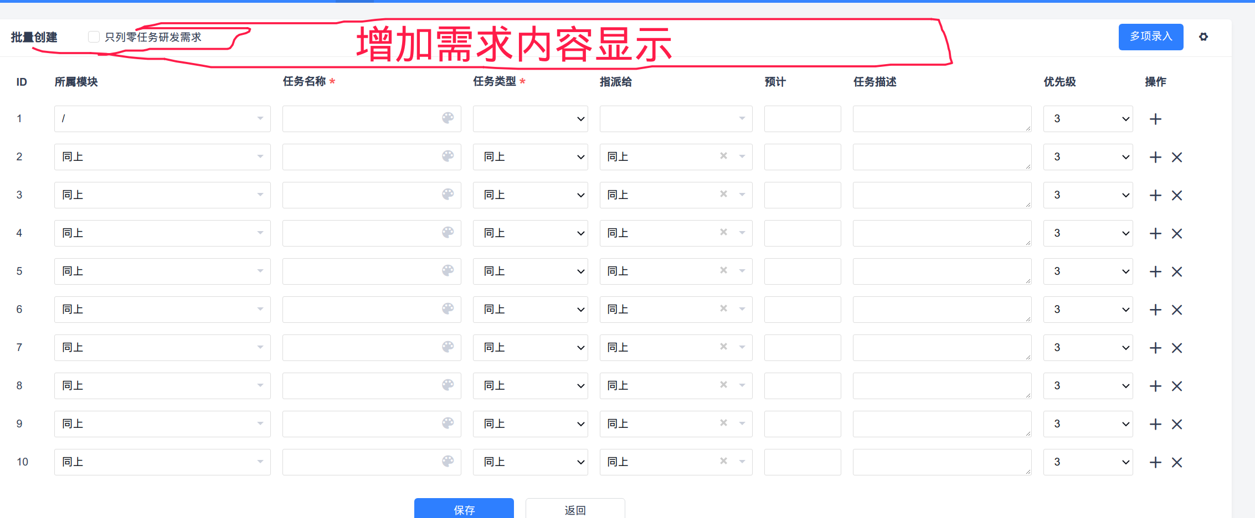This screenshot has width=1255, height=518.
Task: Focus the 预计 field in row 1
Action: pos(803,119)
